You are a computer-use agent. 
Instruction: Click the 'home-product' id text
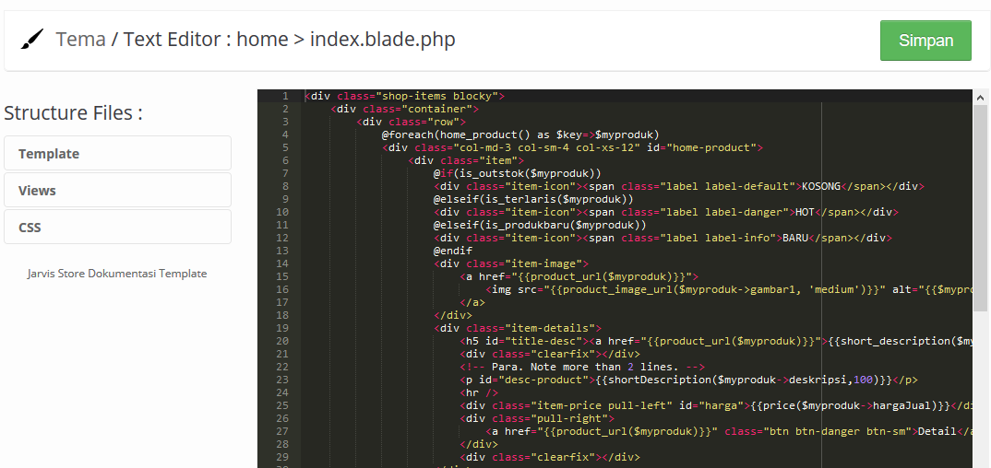coord(713,147)
